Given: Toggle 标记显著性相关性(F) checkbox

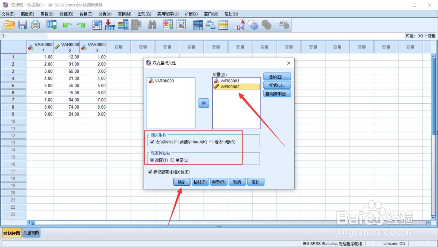Looking at the screenshot, I should pyautogui.click(x=150, y=172).
